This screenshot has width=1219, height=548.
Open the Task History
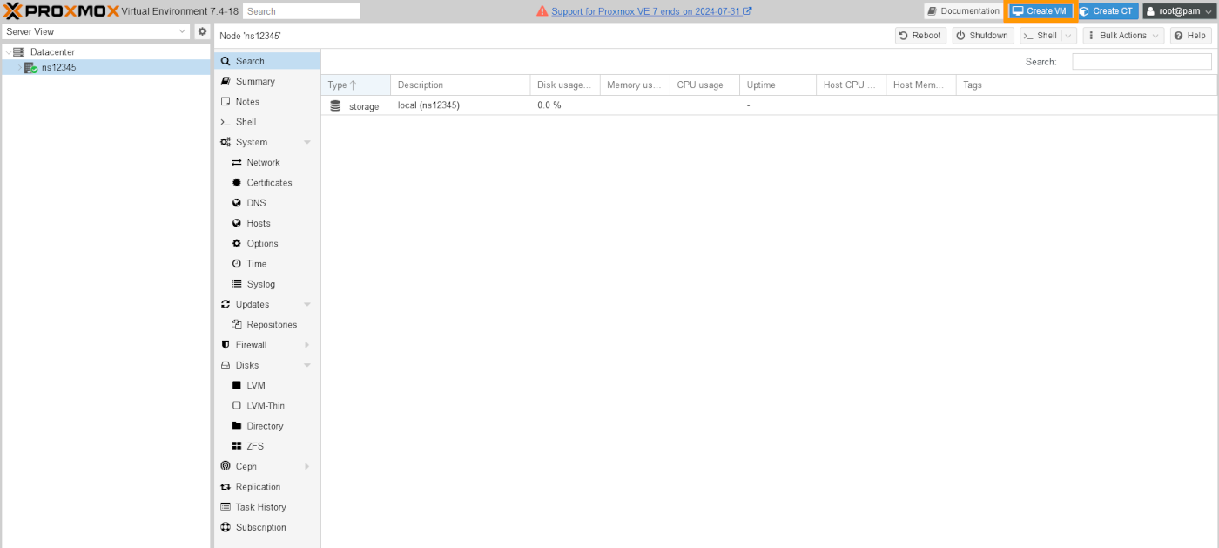click(262, 506)
